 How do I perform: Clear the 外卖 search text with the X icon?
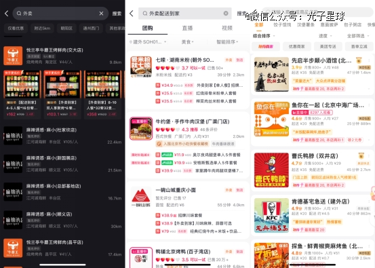point(102,14)
